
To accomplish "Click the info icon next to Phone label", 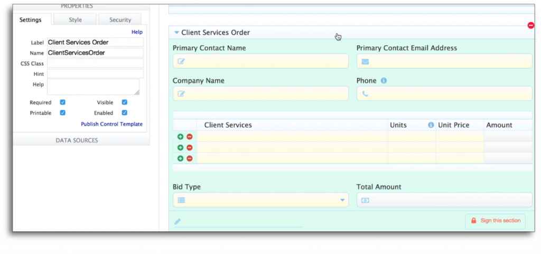I will point(384,81).
